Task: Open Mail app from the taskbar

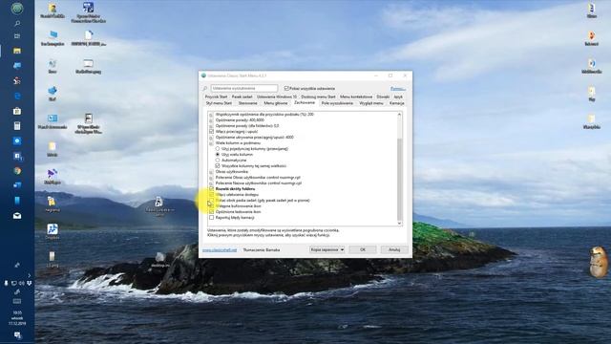Action: 17,216
